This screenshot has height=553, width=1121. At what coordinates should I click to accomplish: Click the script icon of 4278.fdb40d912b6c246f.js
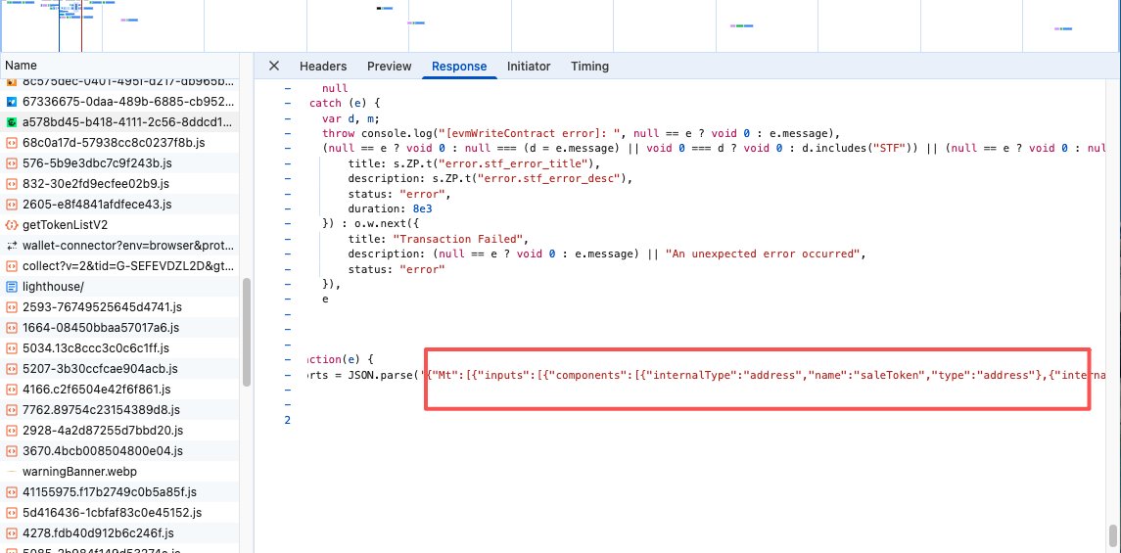click(x=12, y=533)
